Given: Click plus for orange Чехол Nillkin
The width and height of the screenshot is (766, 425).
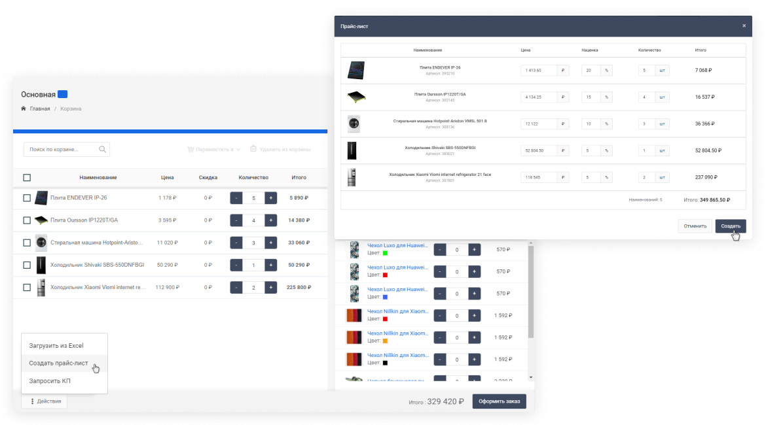Looking at the screenshot, I should (475, 337).
